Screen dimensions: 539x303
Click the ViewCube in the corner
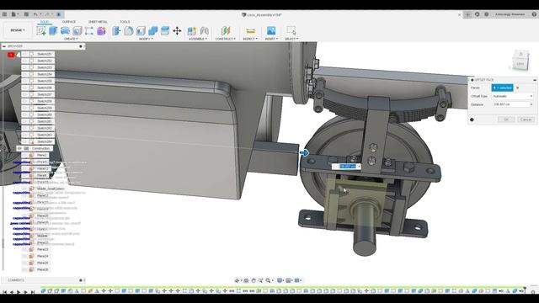pyautogui.click(x=520, y=61)
